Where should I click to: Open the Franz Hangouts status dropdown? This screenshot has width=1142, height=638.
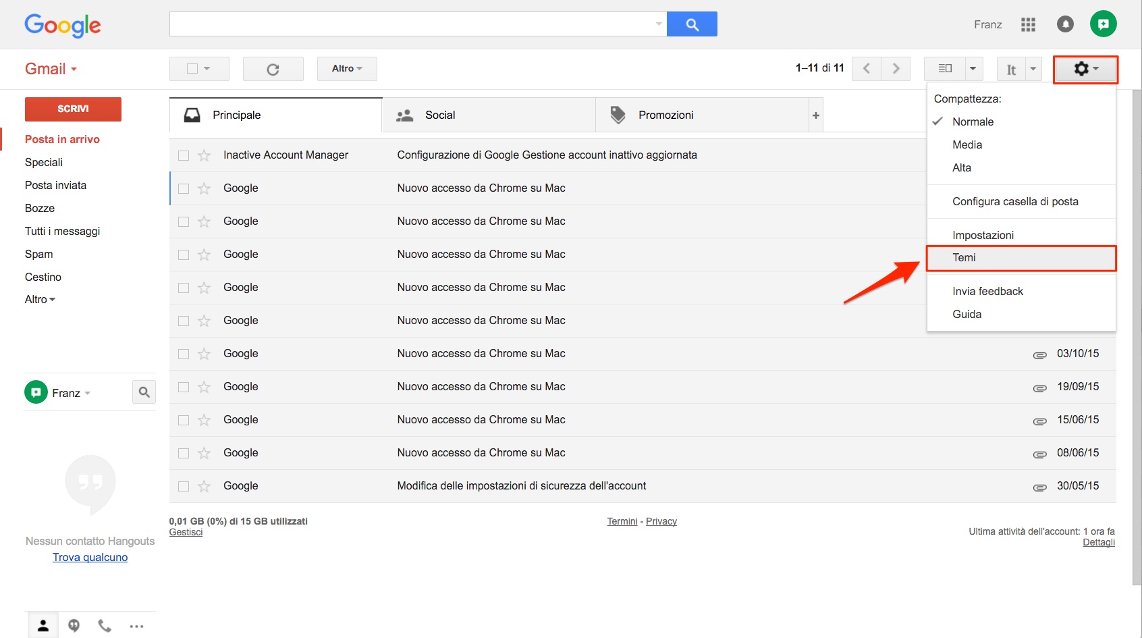pos(87,393)
